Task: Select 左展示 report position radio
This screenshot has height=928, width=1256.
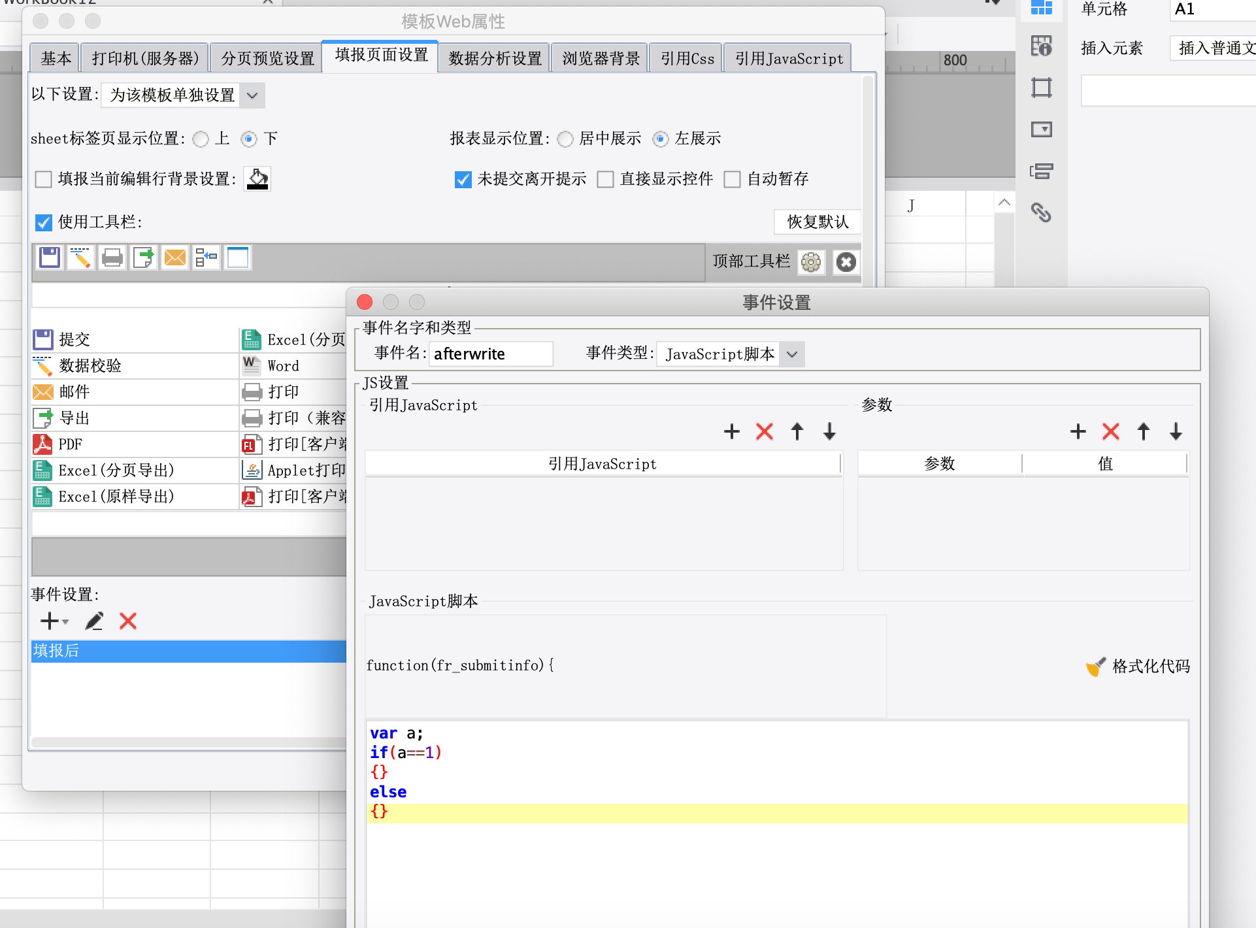Action: click(661, 139)
